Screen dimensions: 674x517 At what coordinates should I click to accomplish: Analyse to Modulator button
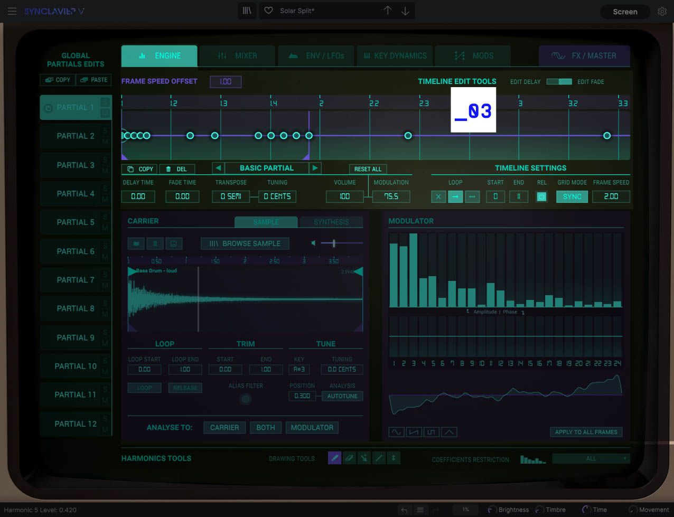312,427
